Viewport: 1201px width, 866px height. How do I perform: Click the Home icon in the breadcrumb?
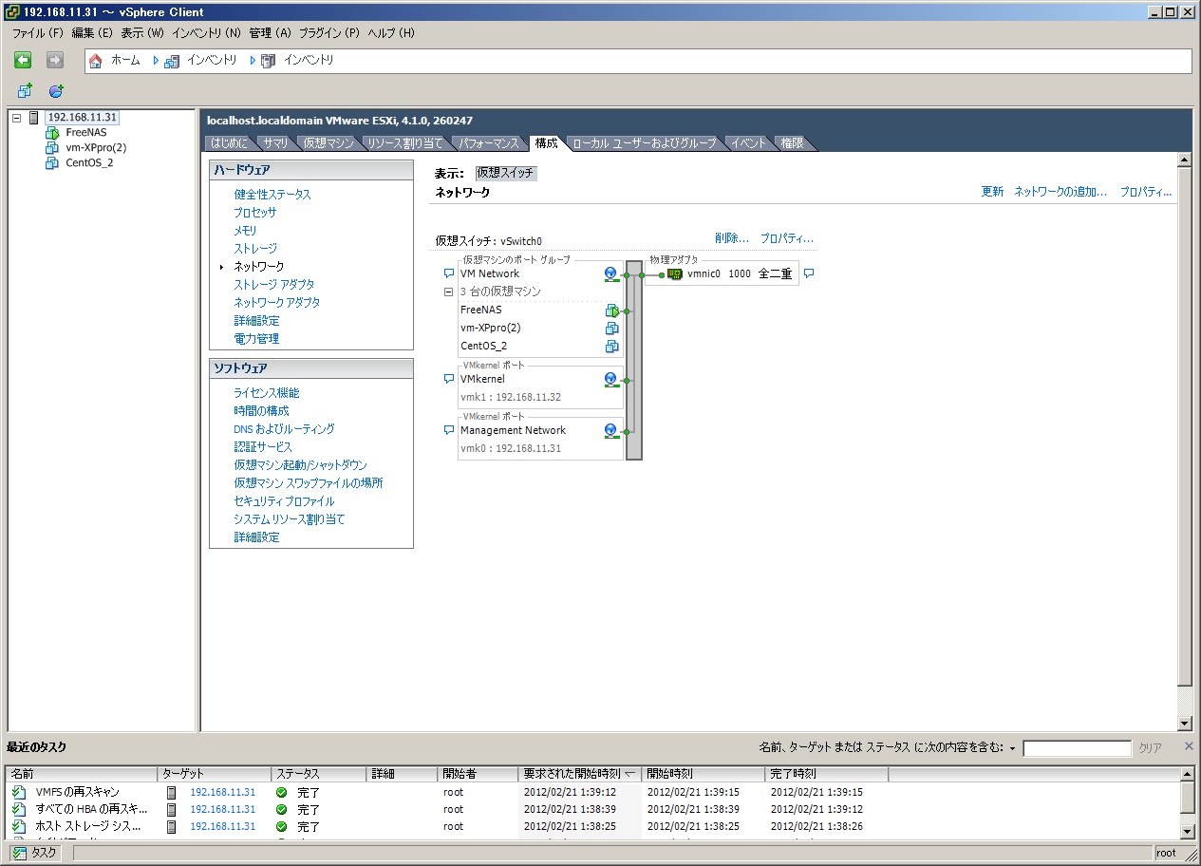tap(95, 61)
